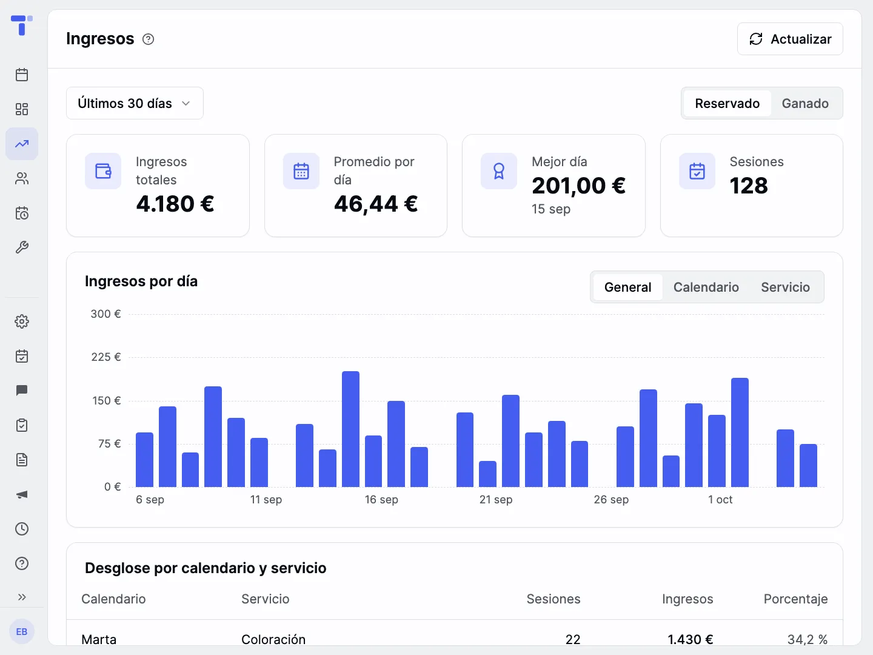Click the 300 € axis label
The image size is (873, 655).
pyautogui.click(x=105, y=314)
